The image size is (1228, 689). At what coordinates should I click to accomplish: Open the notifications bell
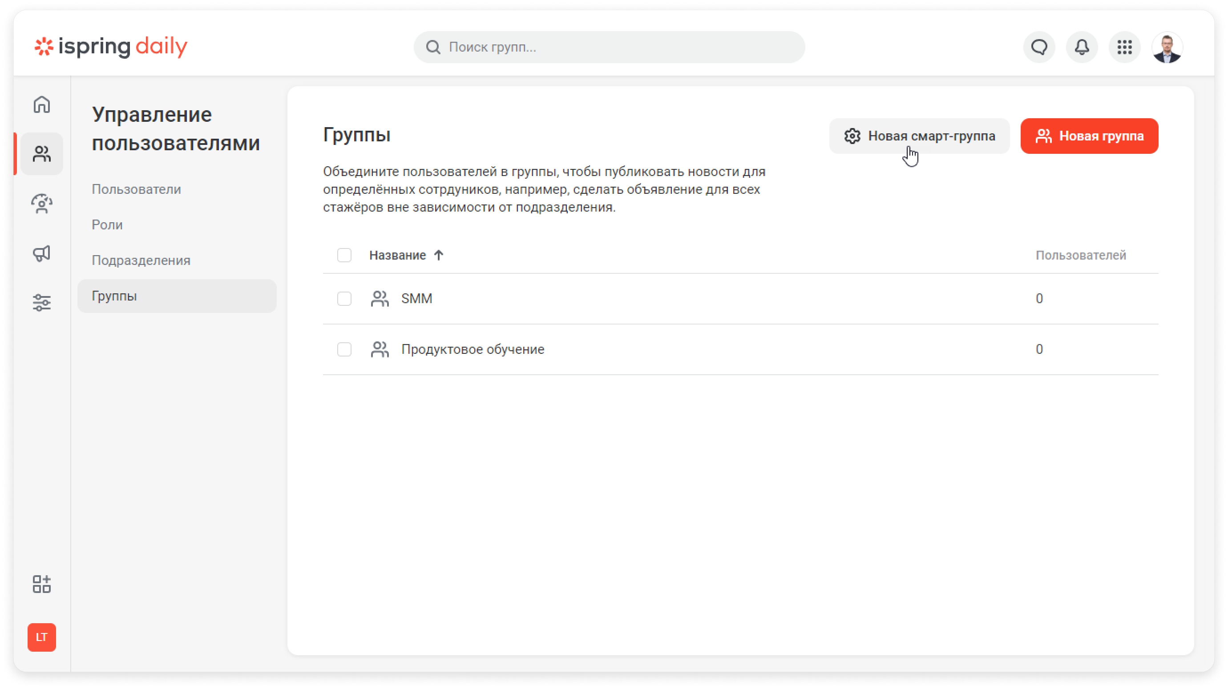point(1082,47)
